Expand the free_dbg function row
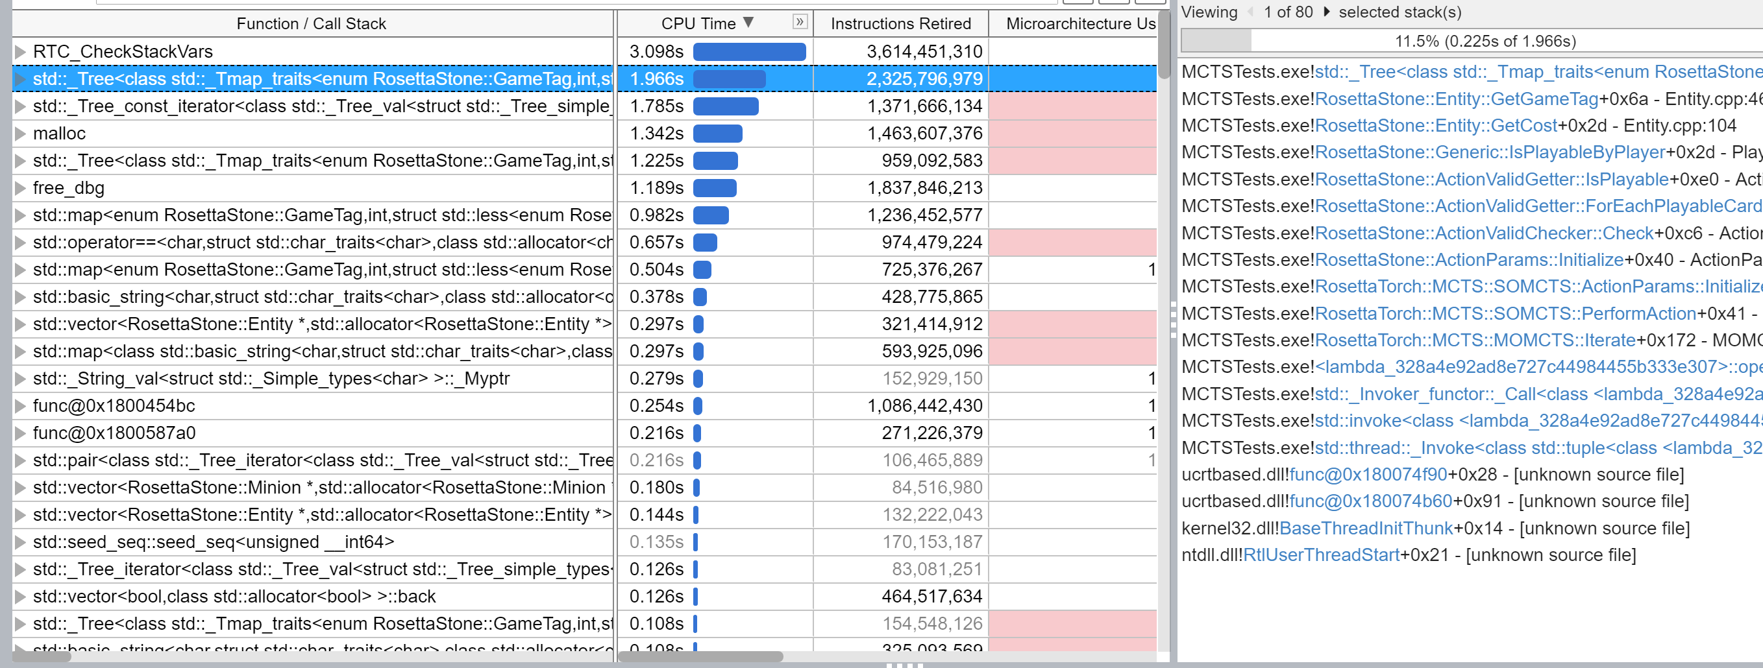Screen dimensions: 1763x668 (21, 187)
